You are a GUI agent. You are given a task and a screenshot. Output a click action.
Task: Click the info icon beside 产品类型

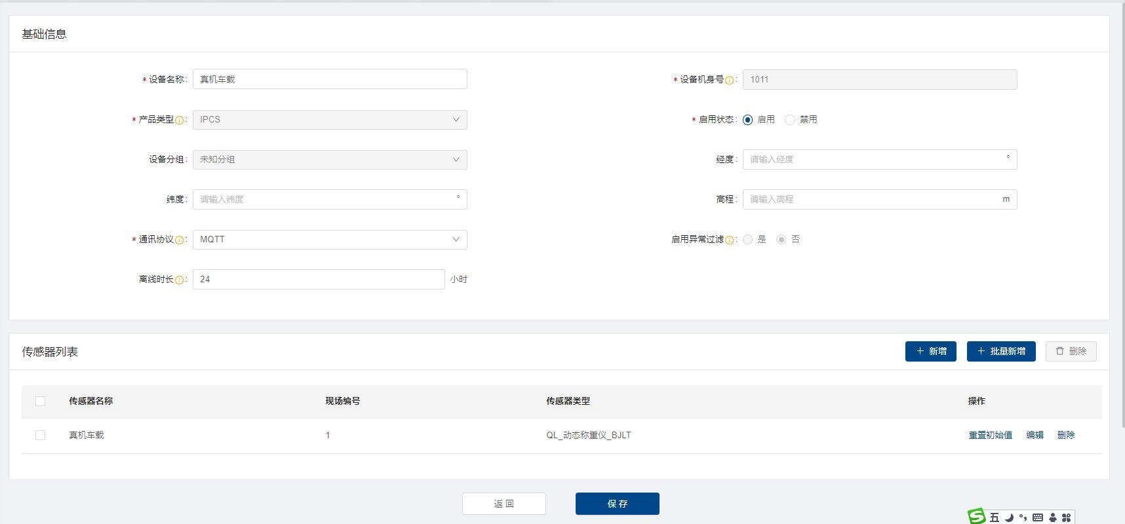pyautogui.click(x=179, y=120)
